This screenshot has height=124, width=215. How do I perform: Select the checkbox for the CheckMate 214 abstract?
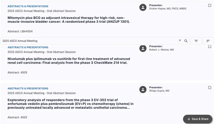(210, 46)
